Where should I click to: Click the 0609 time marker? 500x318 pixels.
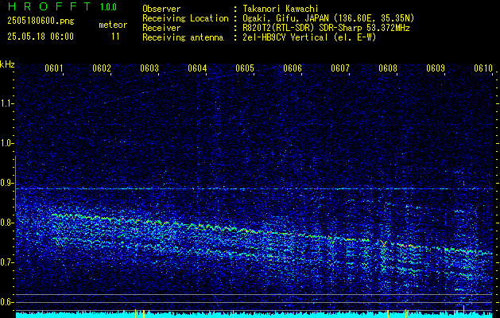[x=436, y=68]
